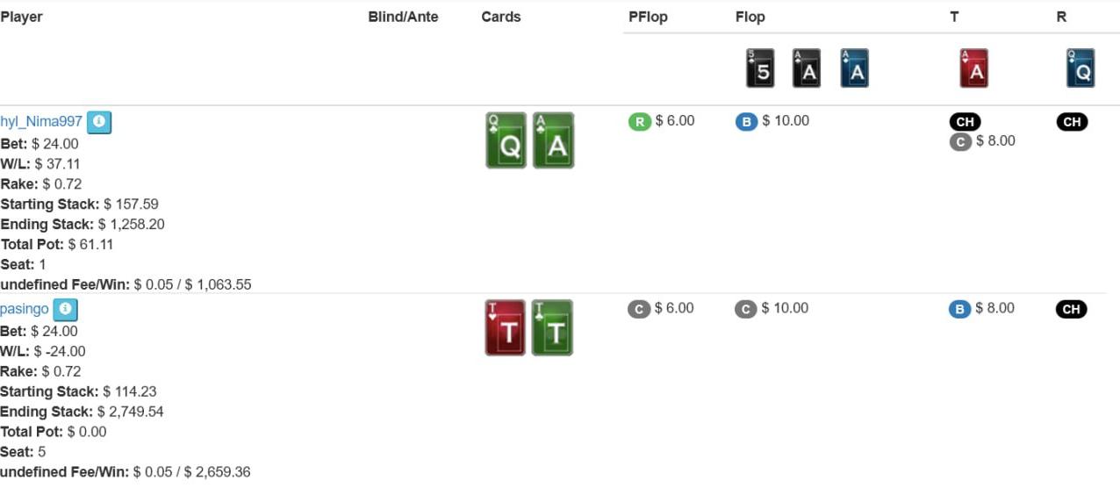Click the Player column header
The height and width of the screenshot is (488, 1120).
22,17
